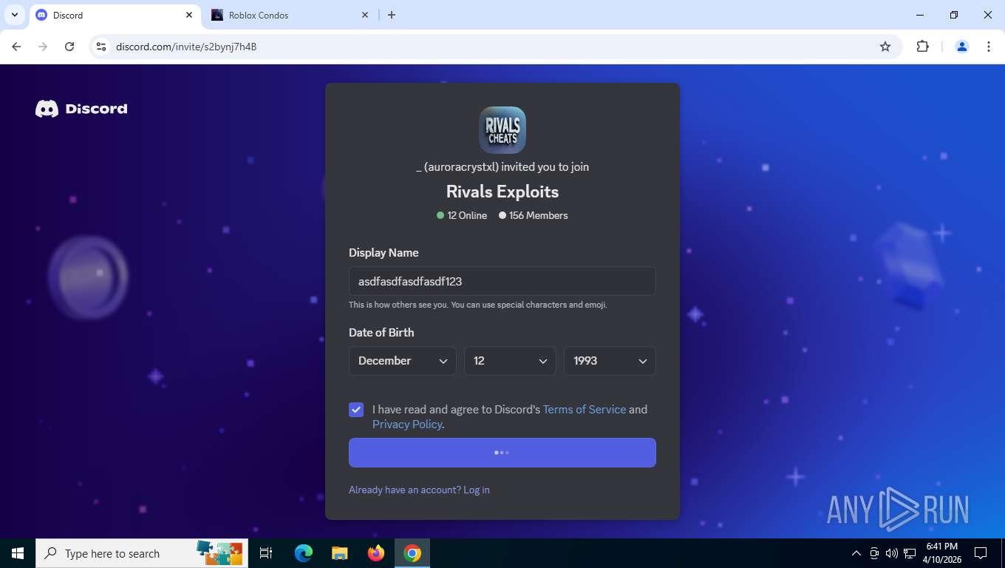Image resolution: width=1005 pixels, height=568 pixels.
Task: Click the Rivals Exploits server name
Action: tap(502, 192)
